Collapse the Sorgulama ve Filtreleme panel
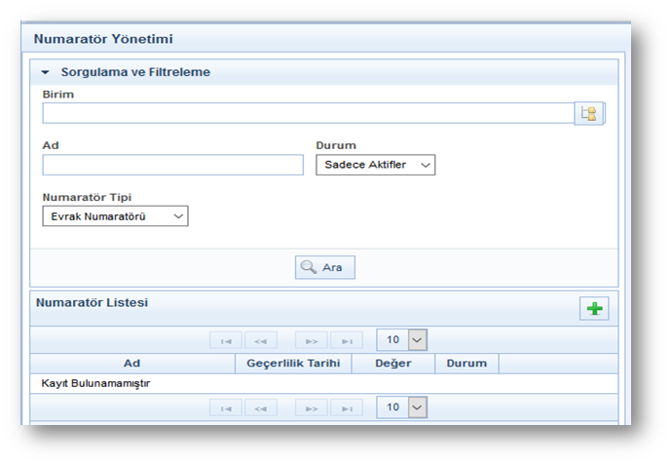This screenshot has width=672, height=466. tap(45, 72)
